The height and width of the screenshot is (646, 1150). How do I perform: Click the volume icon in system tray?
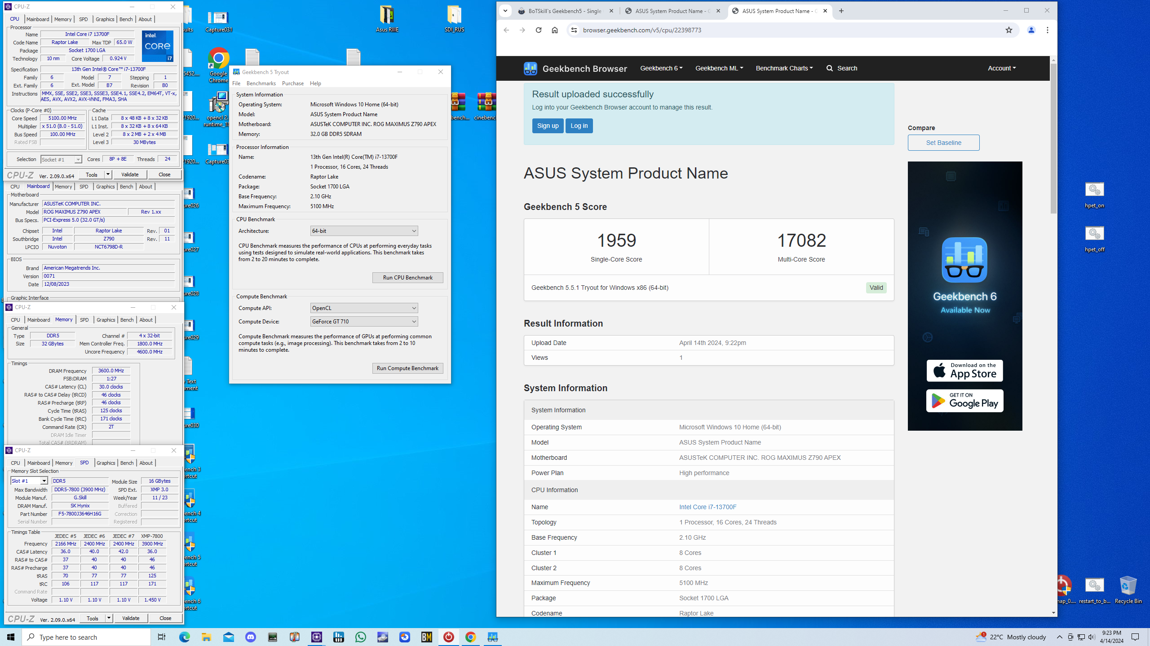point(1092,637)
